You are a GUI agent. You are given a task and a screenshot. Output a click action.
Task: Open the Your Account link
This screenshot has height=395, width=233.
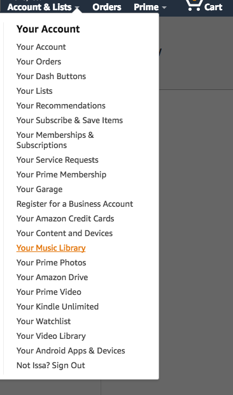(x=41, y=47)
